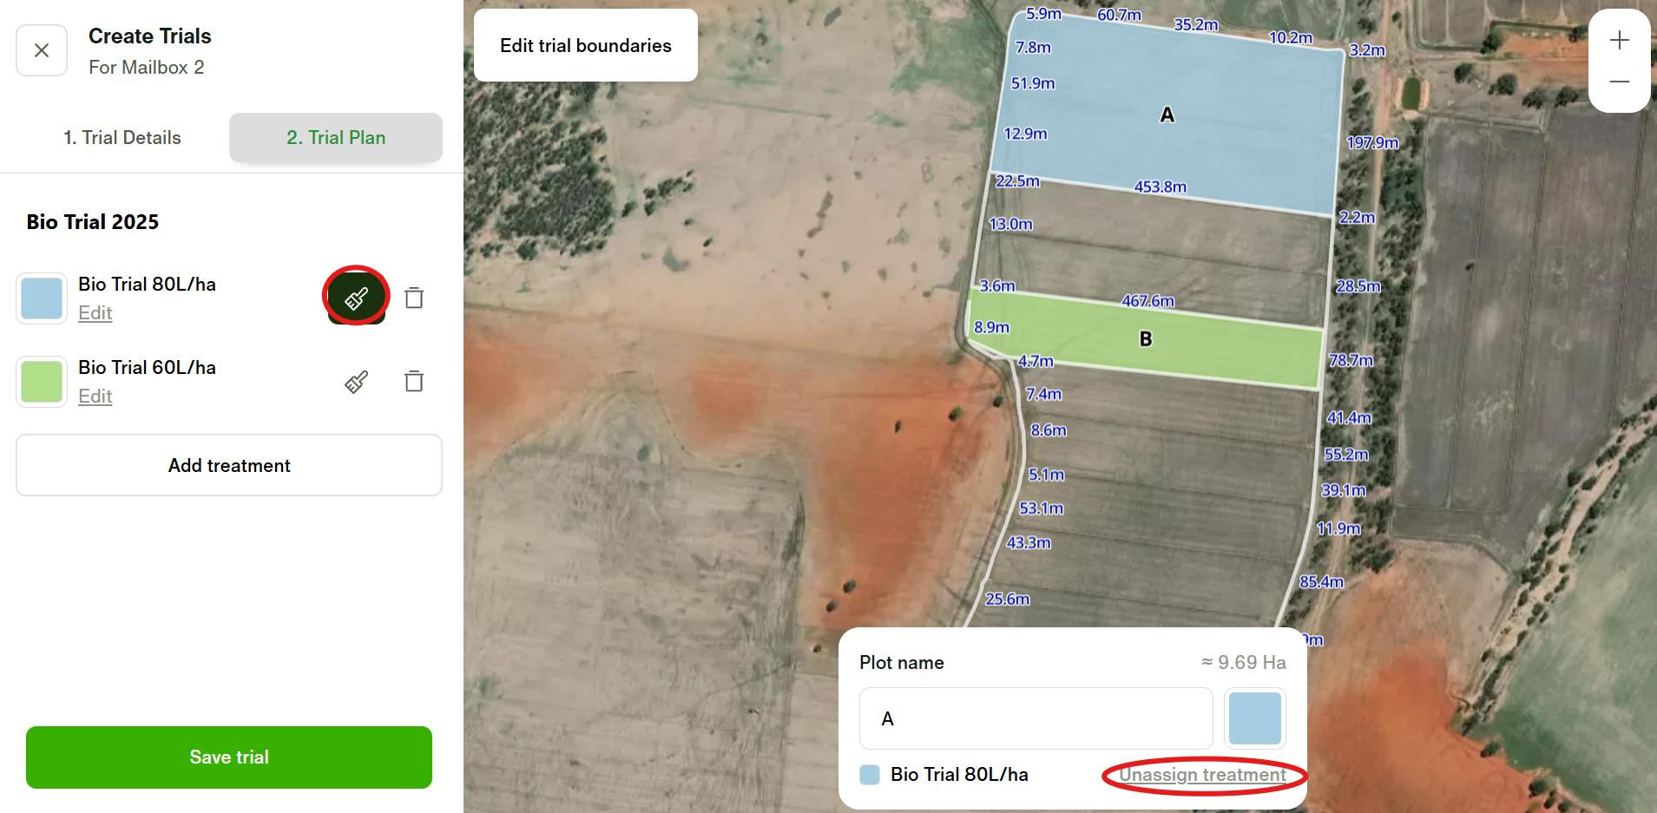Delete the Bio Trial 80L/ha treatment
Viewport: 1657px width, 813px height.
[x=414, y=298]
